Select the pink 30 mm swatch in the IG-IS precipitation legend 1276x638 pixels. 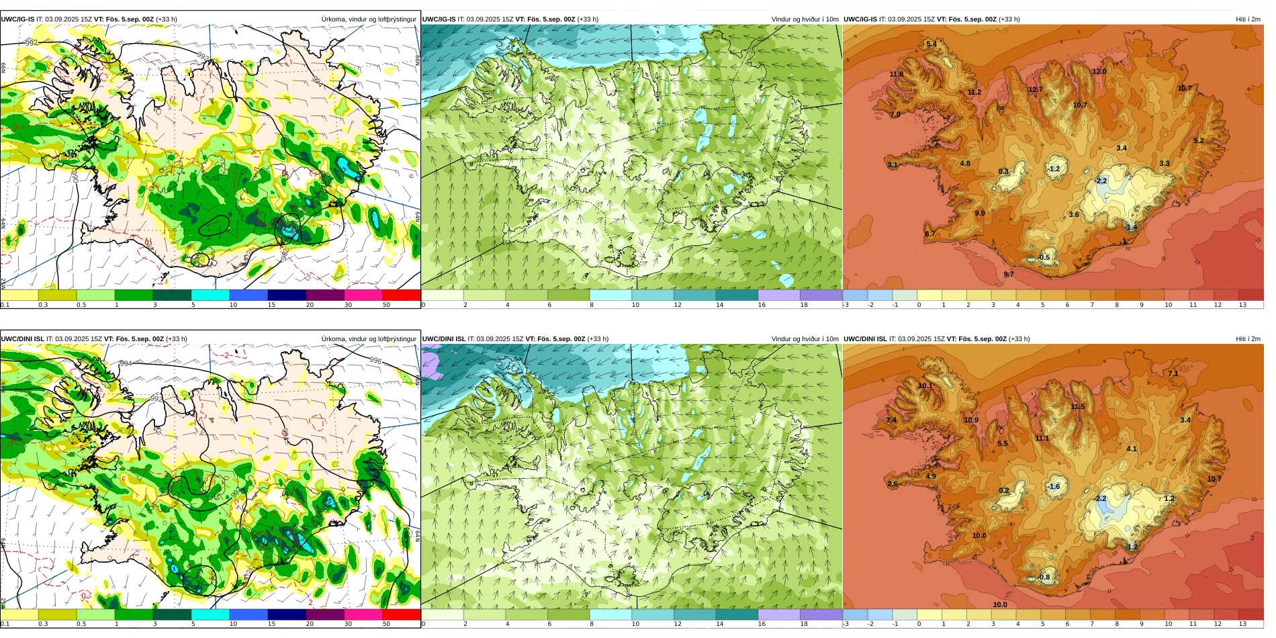[x=363, y=295]
